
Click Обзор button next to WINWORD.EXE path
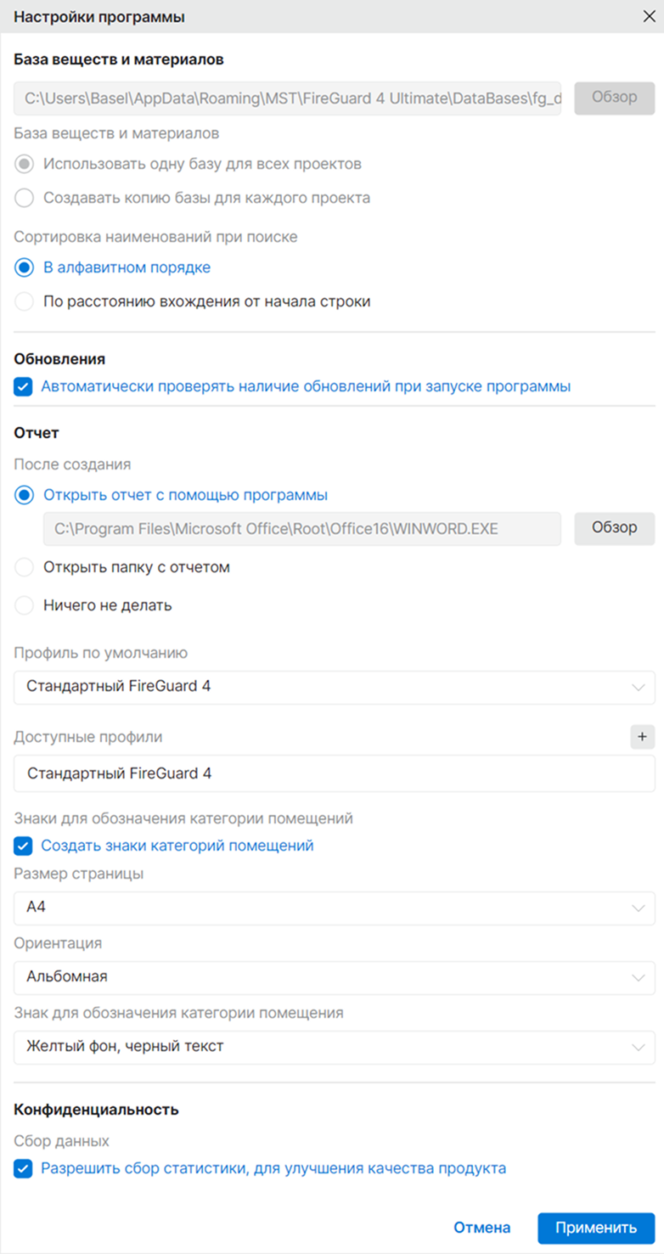click(x=615, y=528)
